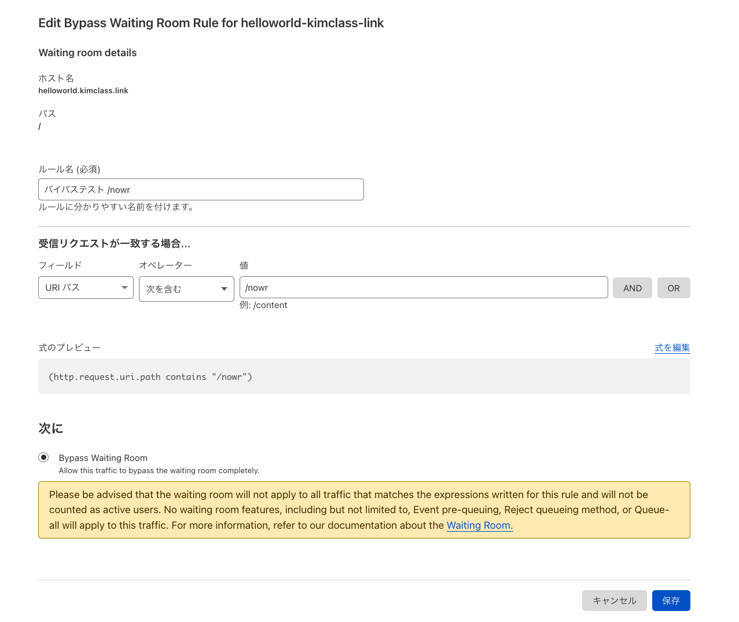Click the yellow warning banner about waiting room
Image resolution: width=739 pixels, height=622 pixels.
click(364, 510)
